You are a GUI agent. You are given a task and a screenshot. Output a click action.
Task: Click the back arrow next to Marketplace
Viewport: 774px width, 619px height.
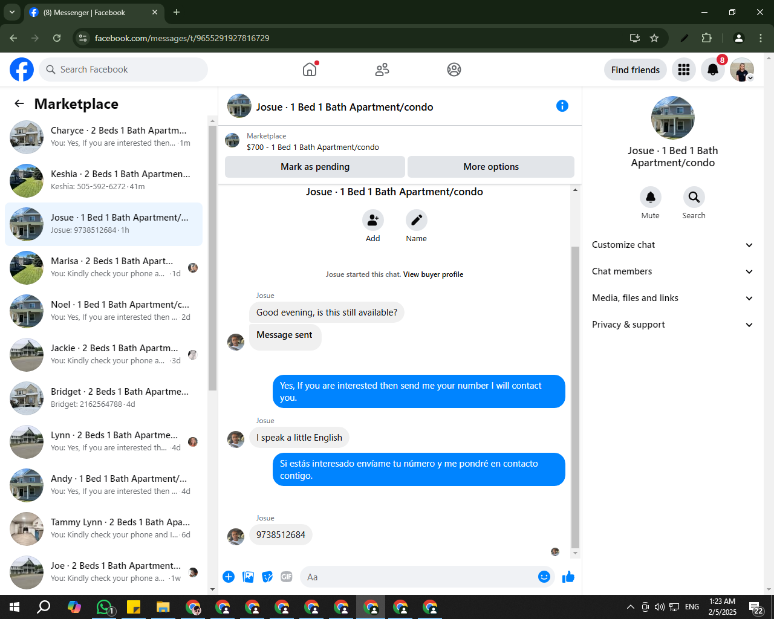coord(19,104)
